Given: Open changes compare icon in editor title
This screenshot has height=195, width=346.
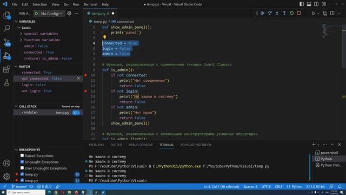Looking at the screenshot, I should click(x=325, y=14).
